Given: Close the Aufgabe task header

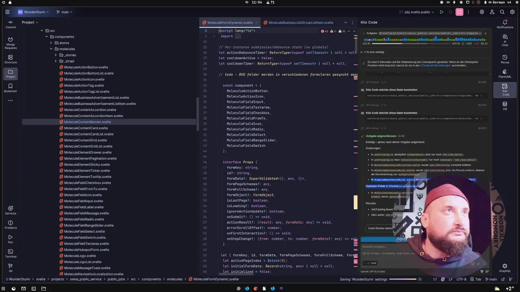Looking at the screenshot, I should (485, 33).
